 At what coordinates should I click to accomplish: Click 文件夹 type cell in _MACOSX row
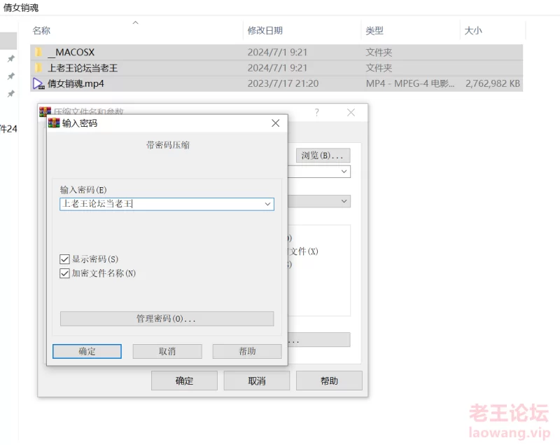[379, 52]
